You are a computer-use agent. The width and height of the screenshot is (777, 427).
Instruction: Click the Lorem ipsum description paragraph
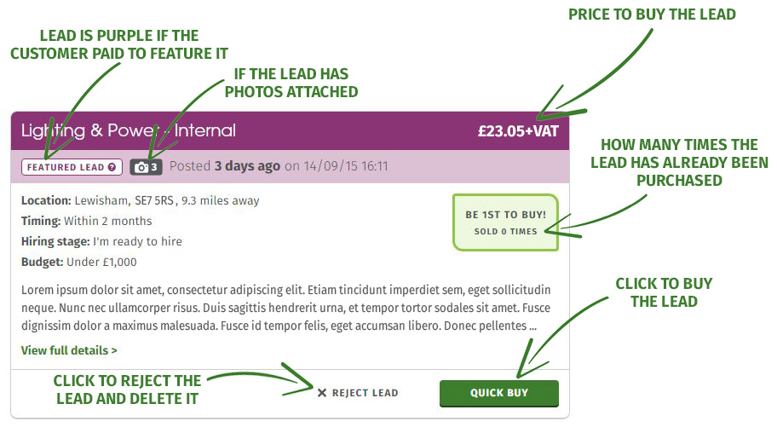click(x=286, y=308)
